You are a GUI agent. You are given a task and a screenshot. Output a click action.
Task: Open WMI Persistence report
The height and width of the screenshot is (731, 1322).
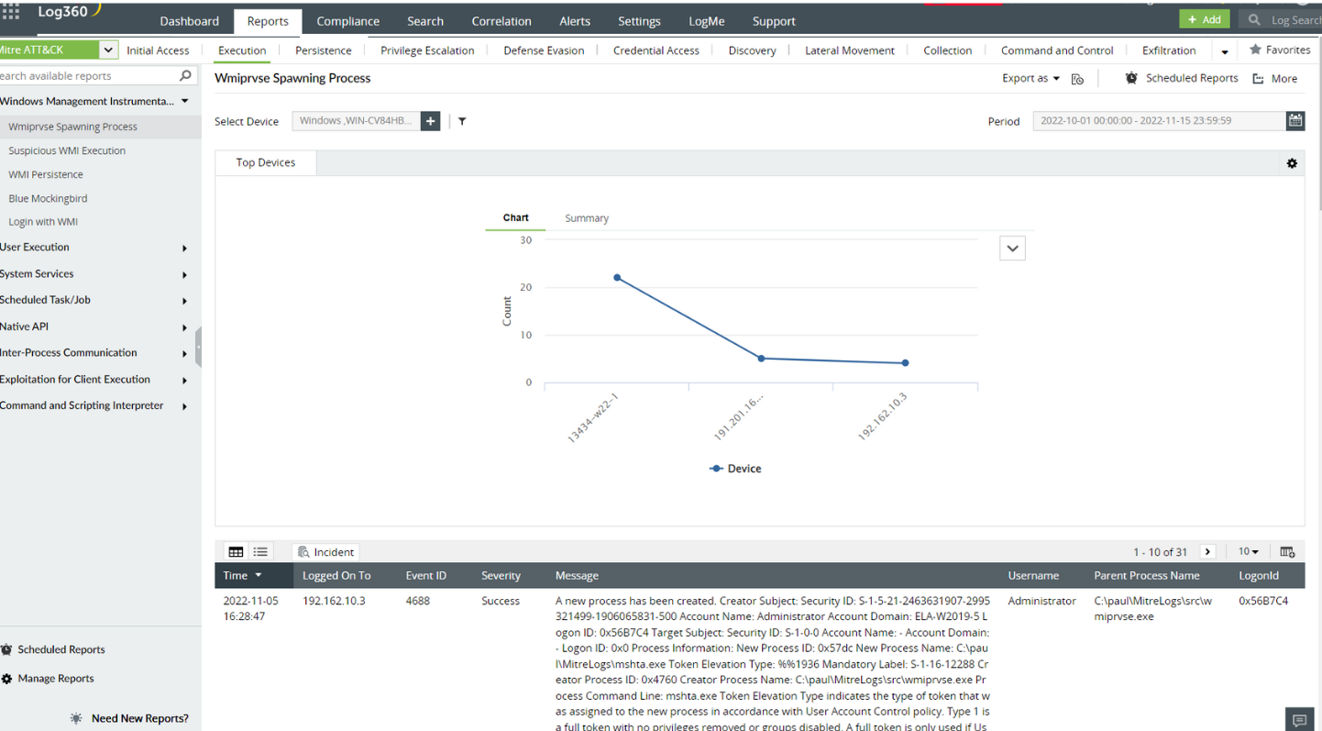click(46, 174)
